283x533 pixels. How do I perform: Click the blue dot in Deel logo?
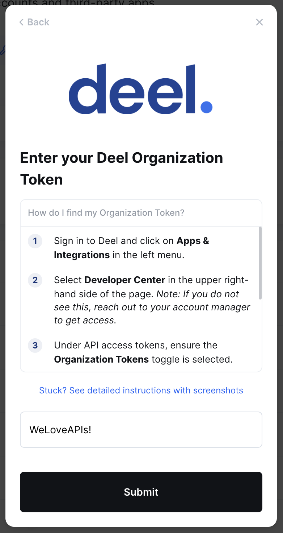tap(206, 107)
